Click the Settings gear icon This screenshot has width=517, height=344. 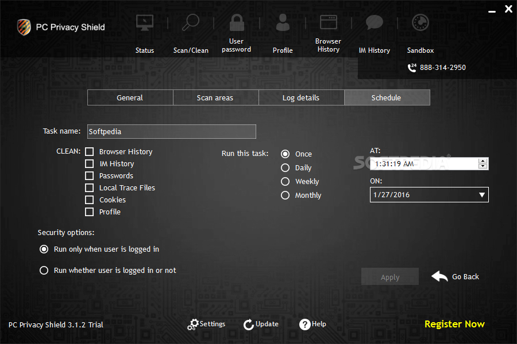tap(193, 325)
